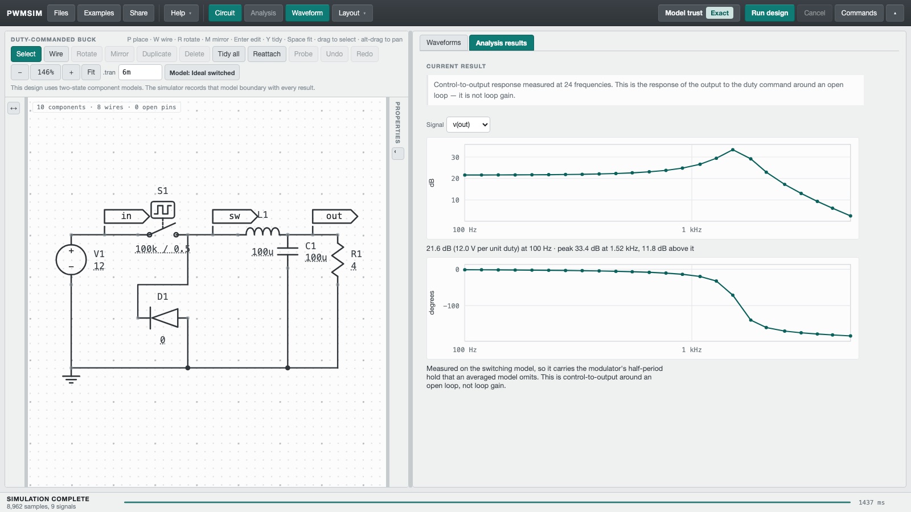Click the PROPERTIES vertical panel label
The height and width of the screenshot is (512, 911).
tap(398, 122)
